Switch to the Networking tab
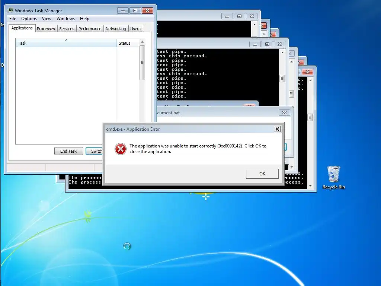Screen dimensions: 381x286 116,29
